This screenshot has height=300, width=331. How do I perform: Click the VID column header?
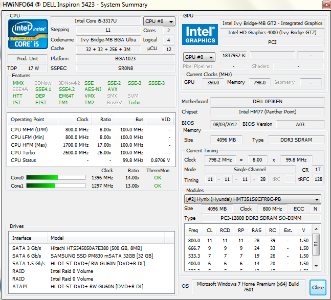coord(160,119)
